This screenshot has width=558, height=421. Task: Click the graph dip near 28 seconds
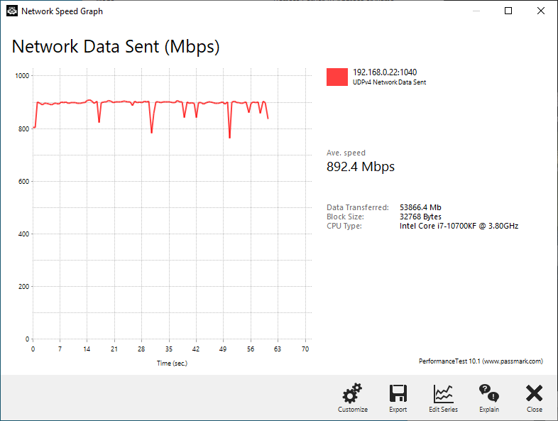[152, 131]
